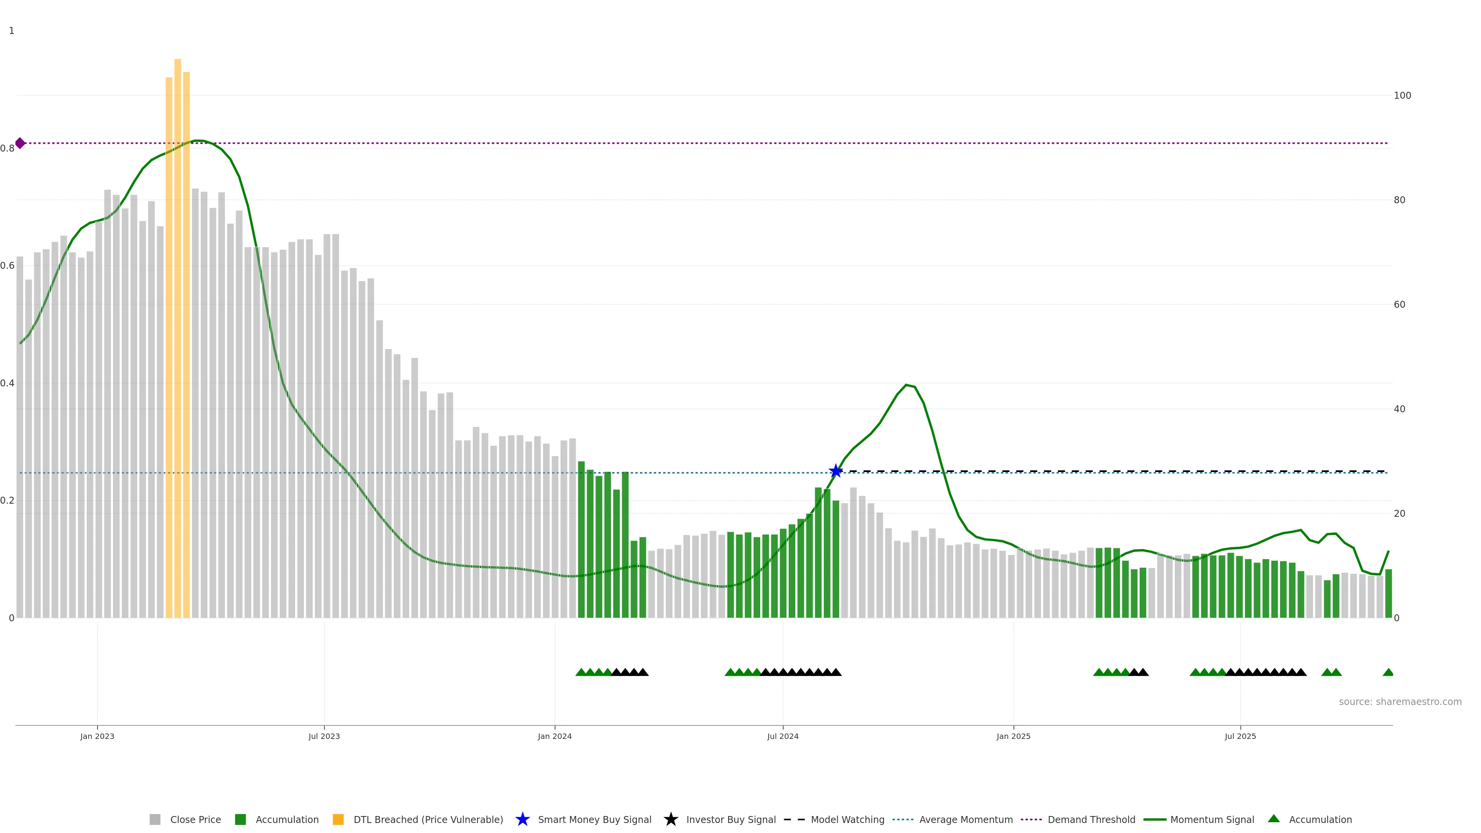
Task: Click the source: sharemaestro.com text
Action: 1400,702
